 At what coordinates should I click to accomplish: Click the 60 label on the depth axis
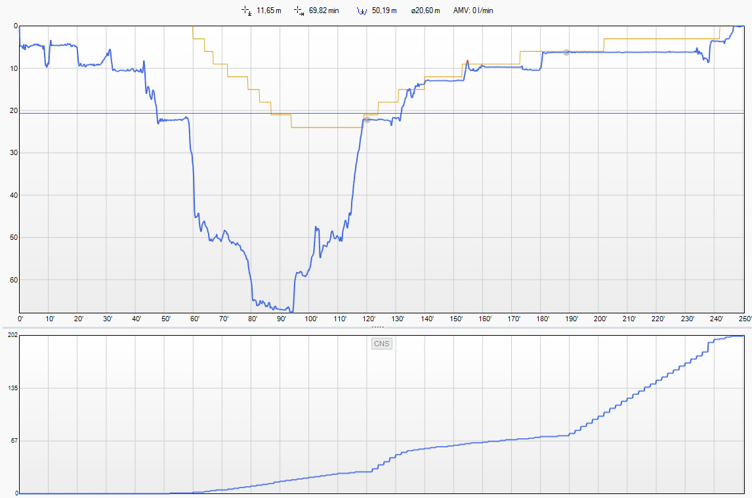tap(14, 280)
